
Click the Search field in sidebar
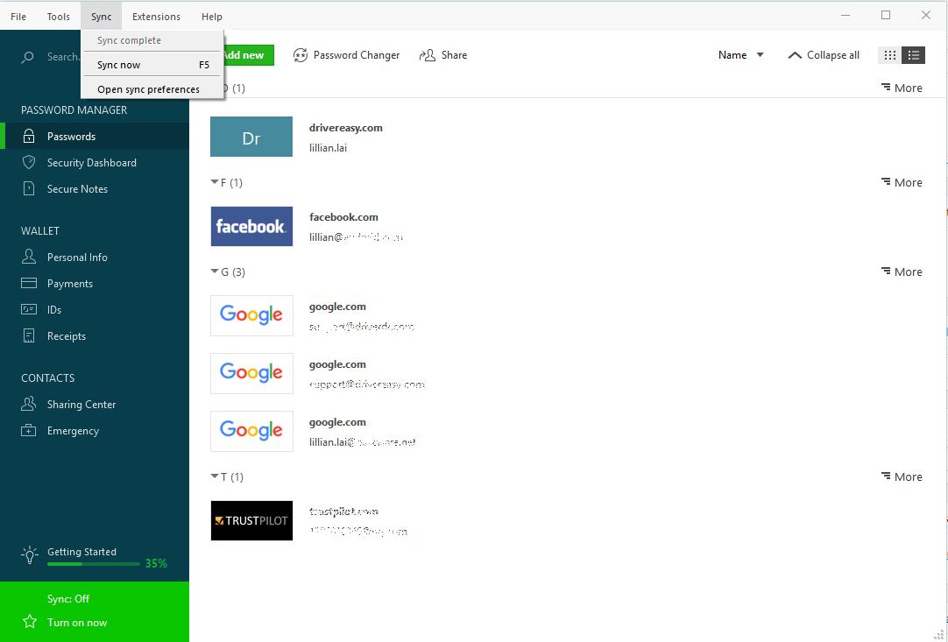62,57
